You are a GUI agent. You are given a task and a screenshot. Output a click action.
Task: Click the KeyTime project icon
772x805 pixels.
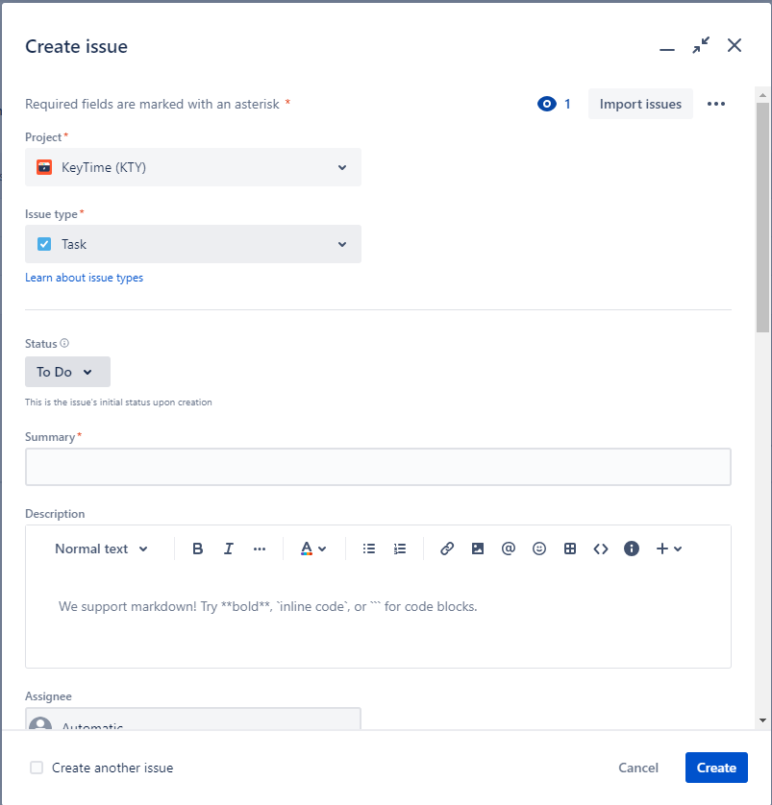tap(44, 167)
